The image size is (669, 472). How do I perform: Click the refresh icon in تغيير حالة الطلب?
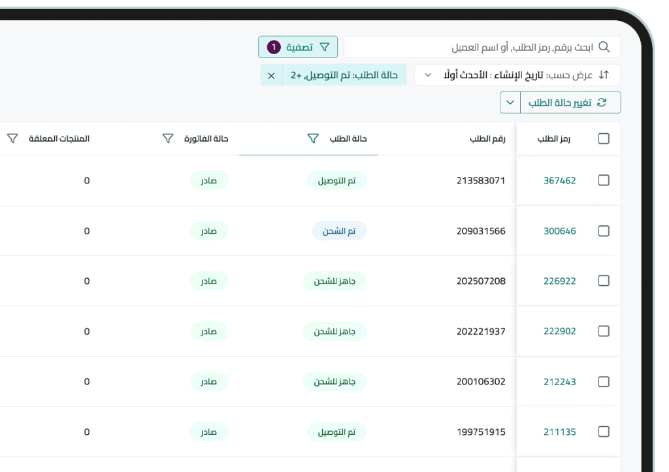pyautogui.click(x=602, y=102)
